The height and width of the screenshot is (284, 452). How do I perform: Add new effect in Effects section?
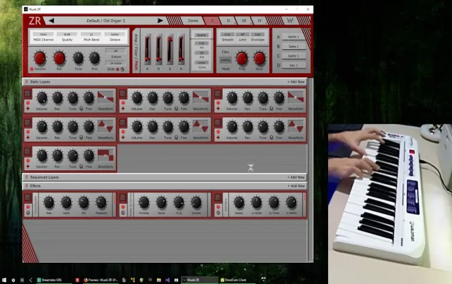click(x=296, y=185)
